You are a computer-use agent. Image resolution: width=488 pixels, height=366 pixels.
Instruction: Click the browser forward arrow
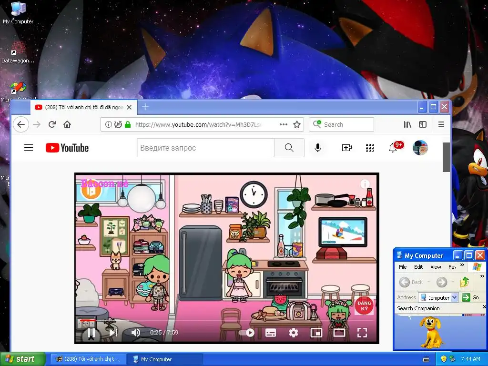pos(37,124)
